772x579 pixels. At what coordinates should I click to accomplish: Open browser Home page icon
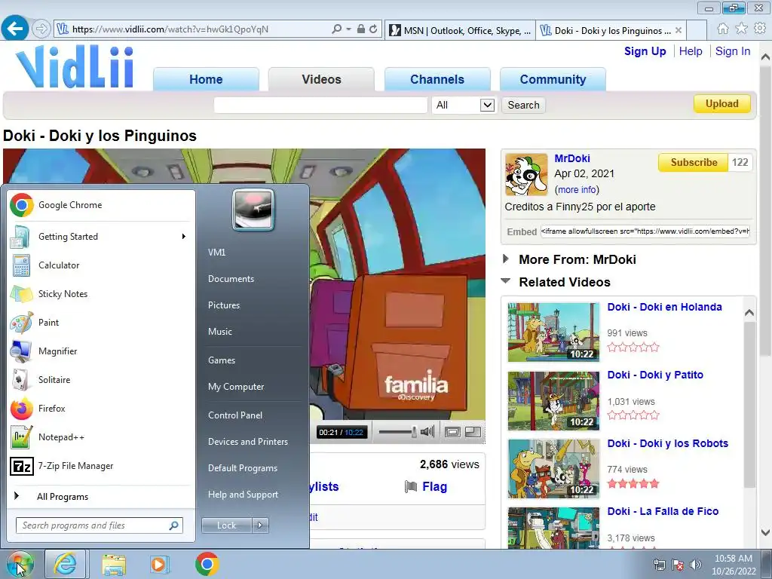pyautogui.click(x=723, y=29)
